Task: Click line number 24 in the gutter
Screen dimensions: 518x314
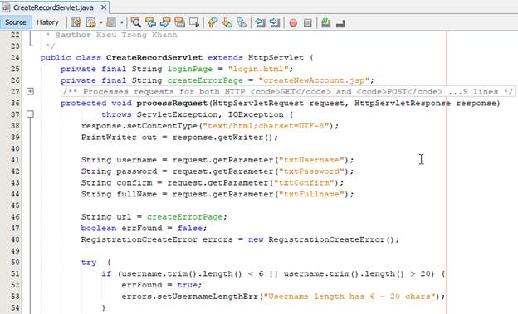Action: point(15,57)
